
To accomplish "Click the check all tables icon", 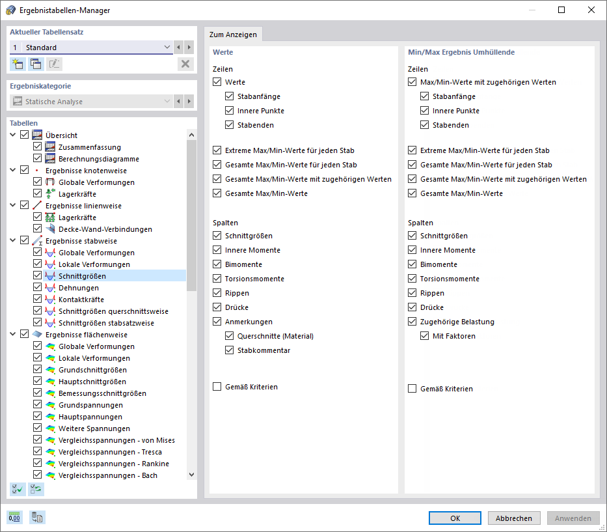I will (x=18, y=489).
